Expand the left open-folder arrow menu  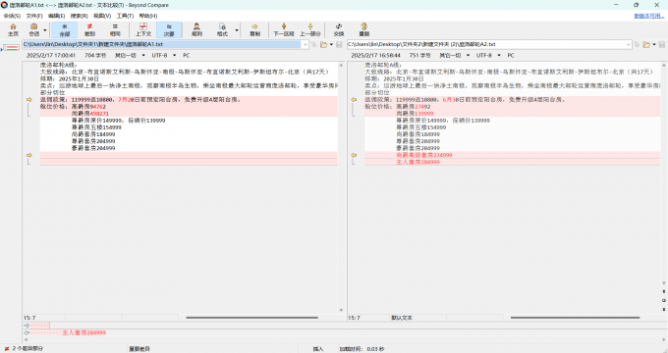331,44
